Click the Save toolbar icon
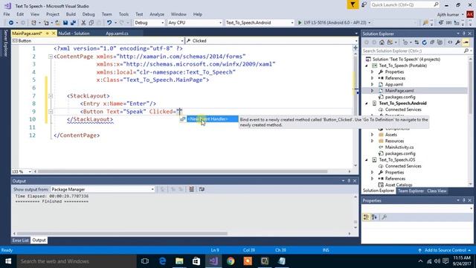The image size is (476, 268). tap(65, 23)
